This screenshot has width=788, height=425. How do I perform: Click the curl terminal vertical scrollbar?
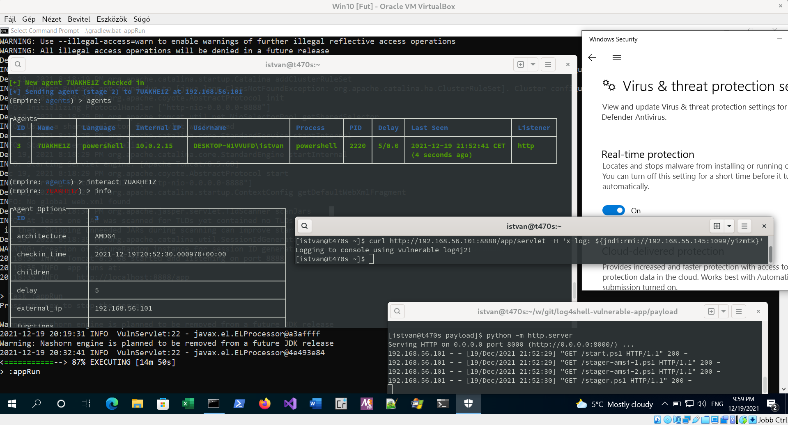point(770,254)
